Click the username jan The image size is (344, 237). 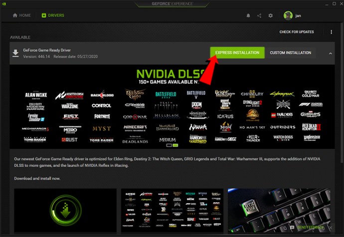click(298, 16)
